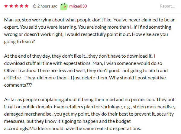Click the line starting "criticize . They did"
The image size is (181, 134).
[85, 78]
